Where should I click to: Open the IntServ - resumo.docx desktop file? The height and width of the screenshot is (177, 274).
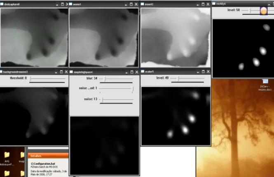pyautogui.click(x=265, y=85)
